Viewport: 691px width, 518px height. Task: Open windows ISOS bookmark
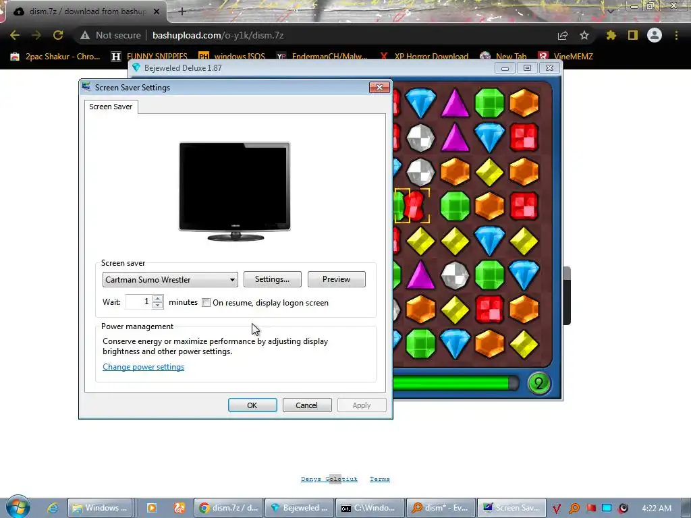tap(232, 57)
